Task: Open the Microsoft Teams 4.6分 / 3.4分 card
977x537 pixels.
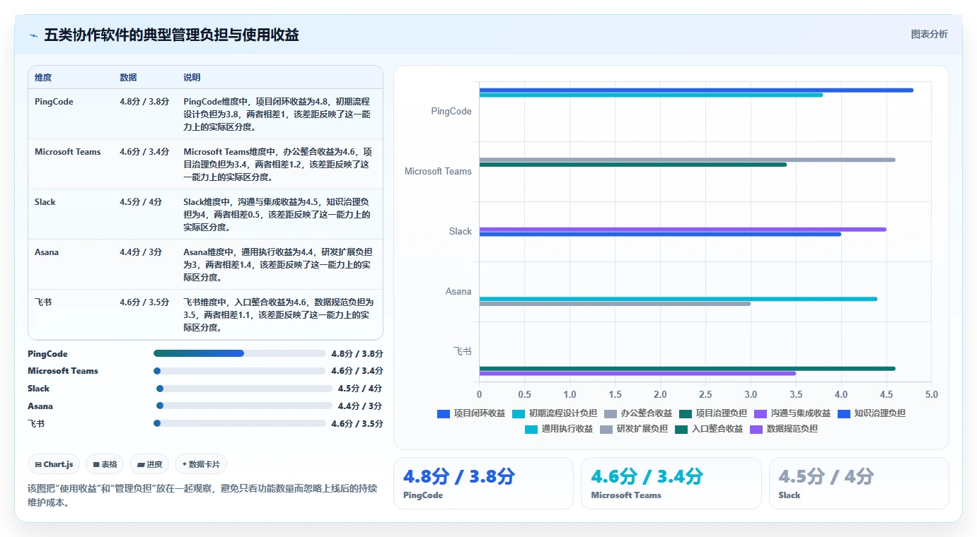Action: (x=671, y=483)
